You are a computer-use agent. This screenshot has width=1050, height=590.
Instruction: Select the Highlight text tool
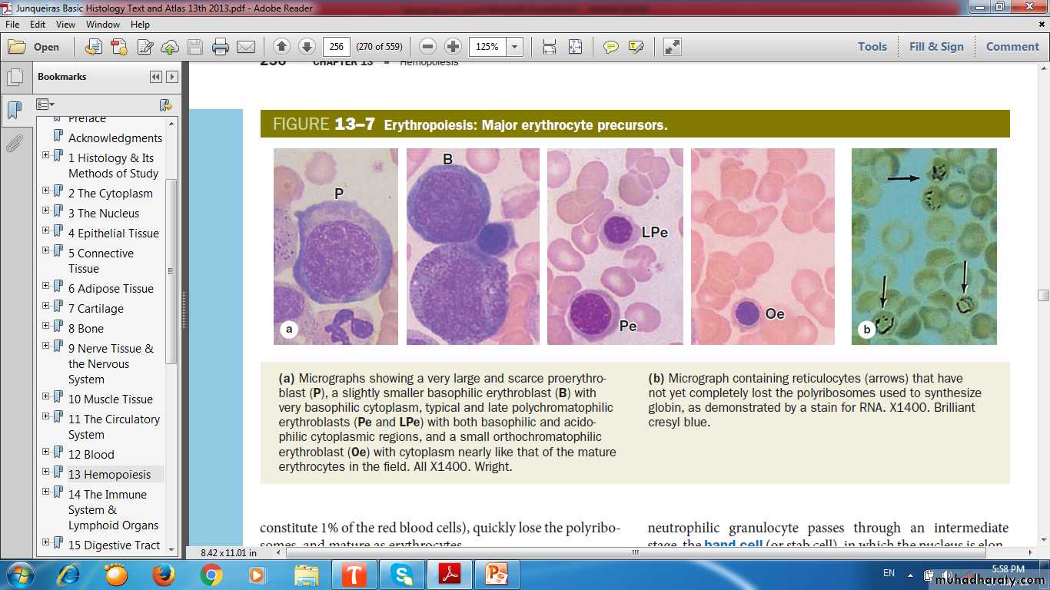636,47
